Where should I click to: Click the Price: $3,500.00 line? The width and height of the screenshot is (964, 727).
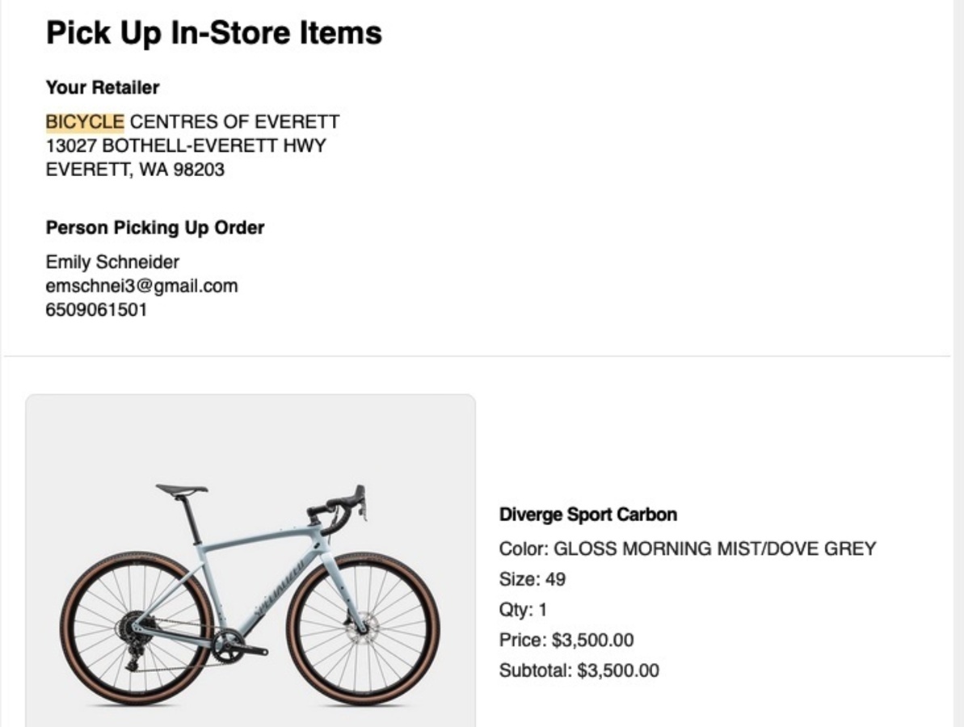tap(566, 641)
